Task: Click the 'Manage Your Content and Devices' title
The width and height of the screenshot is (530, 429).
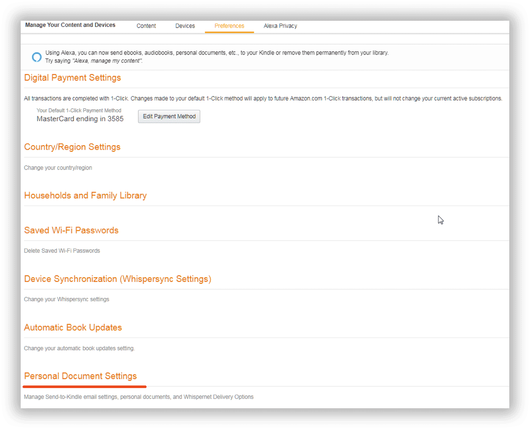Action: pyautogui.click(x=70, y=25)
